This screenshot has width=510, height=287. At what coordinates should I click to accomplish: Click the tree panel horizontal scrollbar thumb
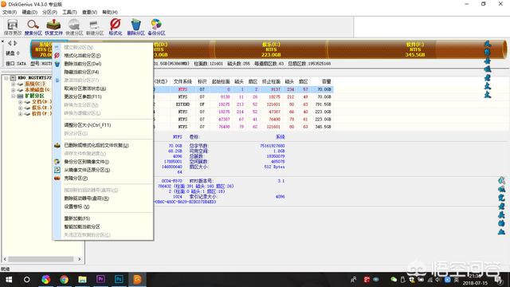coord(41,259)
